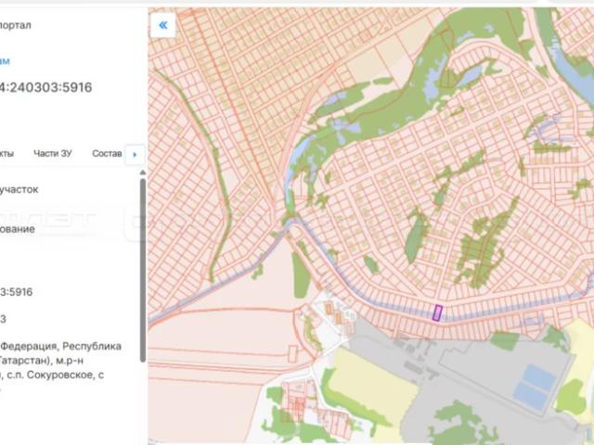Select the purple highlighted parcel on map

coord(437,313)
